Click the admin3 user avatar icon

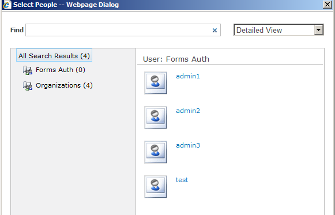[156, 152]
